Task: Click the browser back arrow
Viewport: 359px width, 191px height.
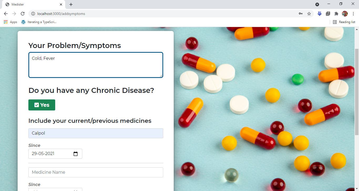Action: click(6, 14)
